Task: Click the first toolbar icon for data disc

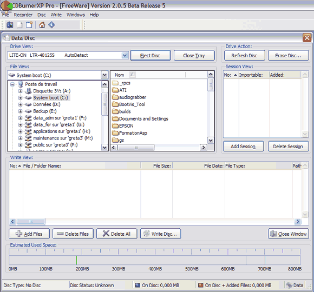Action: coord(10,25)
